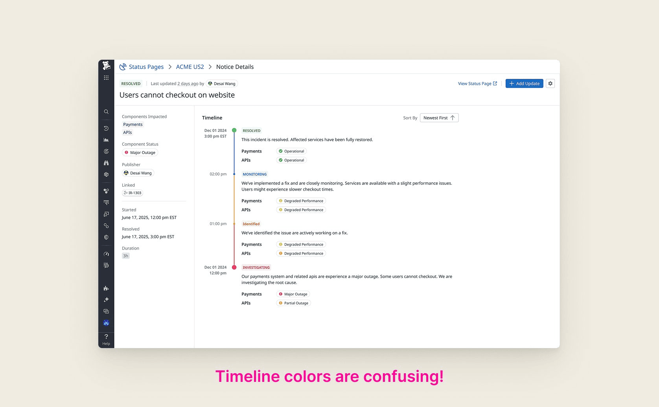Image resolution: width=659 pixels, height=407 pixels.
Task: Click Payments Operational status pill
Action: pos(291,151)
